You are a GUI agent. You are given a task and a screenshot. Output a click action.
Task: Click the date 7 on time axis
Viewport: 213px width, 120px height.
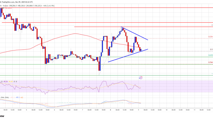click(83, 110)
